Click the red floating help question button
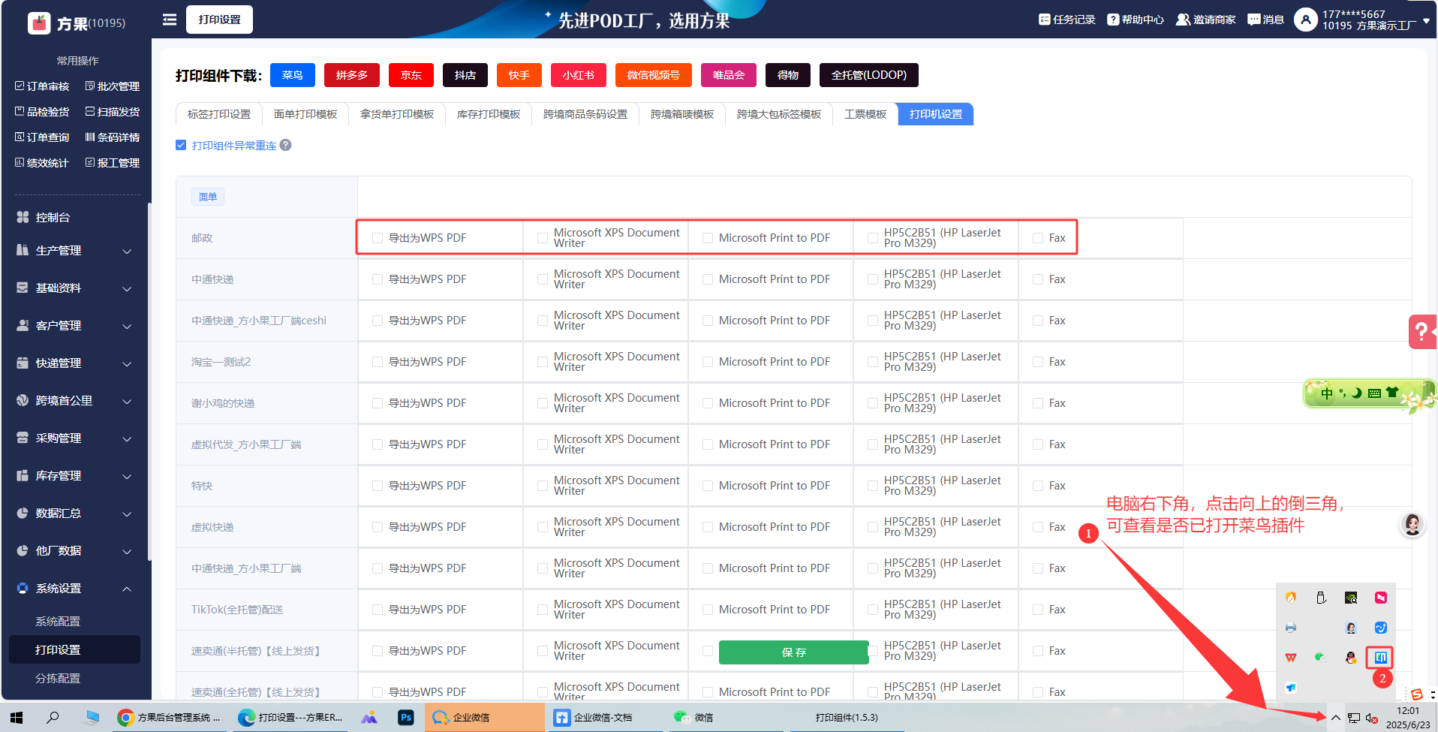Image resolution: width=1438 pixels, height=732 pixels. [x=1421, y=331]
